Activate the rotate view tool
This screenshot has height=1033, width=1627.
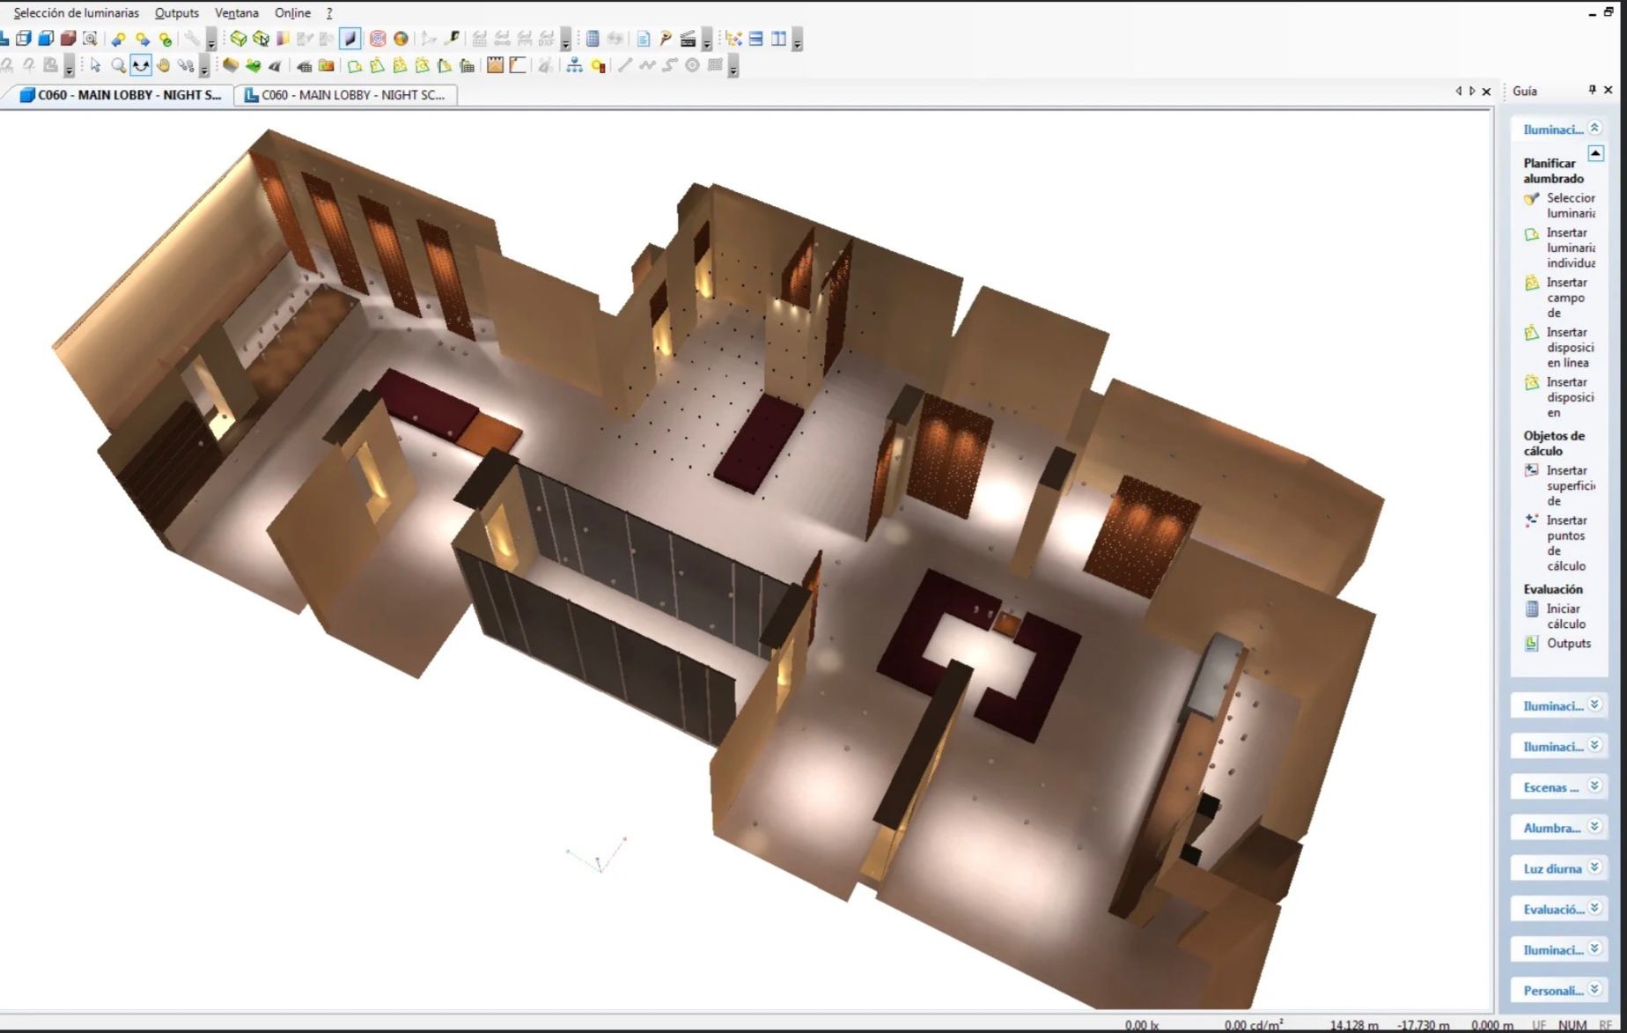click(x=141, y=65)
